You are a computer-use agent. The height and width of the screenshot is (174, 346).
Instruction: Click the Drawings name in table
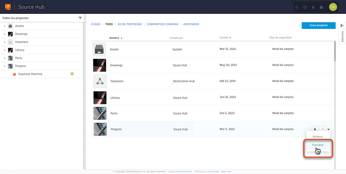pos(116,65)
